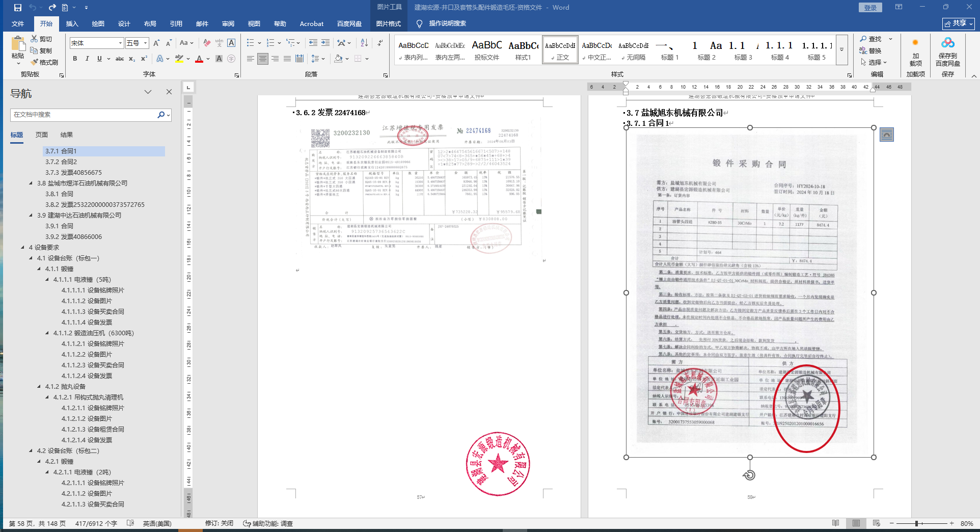Collapse the 4.2 设备台账（标包二） heading

click(31, 451)
